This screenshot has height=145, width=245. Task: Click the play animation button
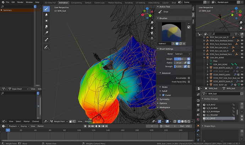99,126
